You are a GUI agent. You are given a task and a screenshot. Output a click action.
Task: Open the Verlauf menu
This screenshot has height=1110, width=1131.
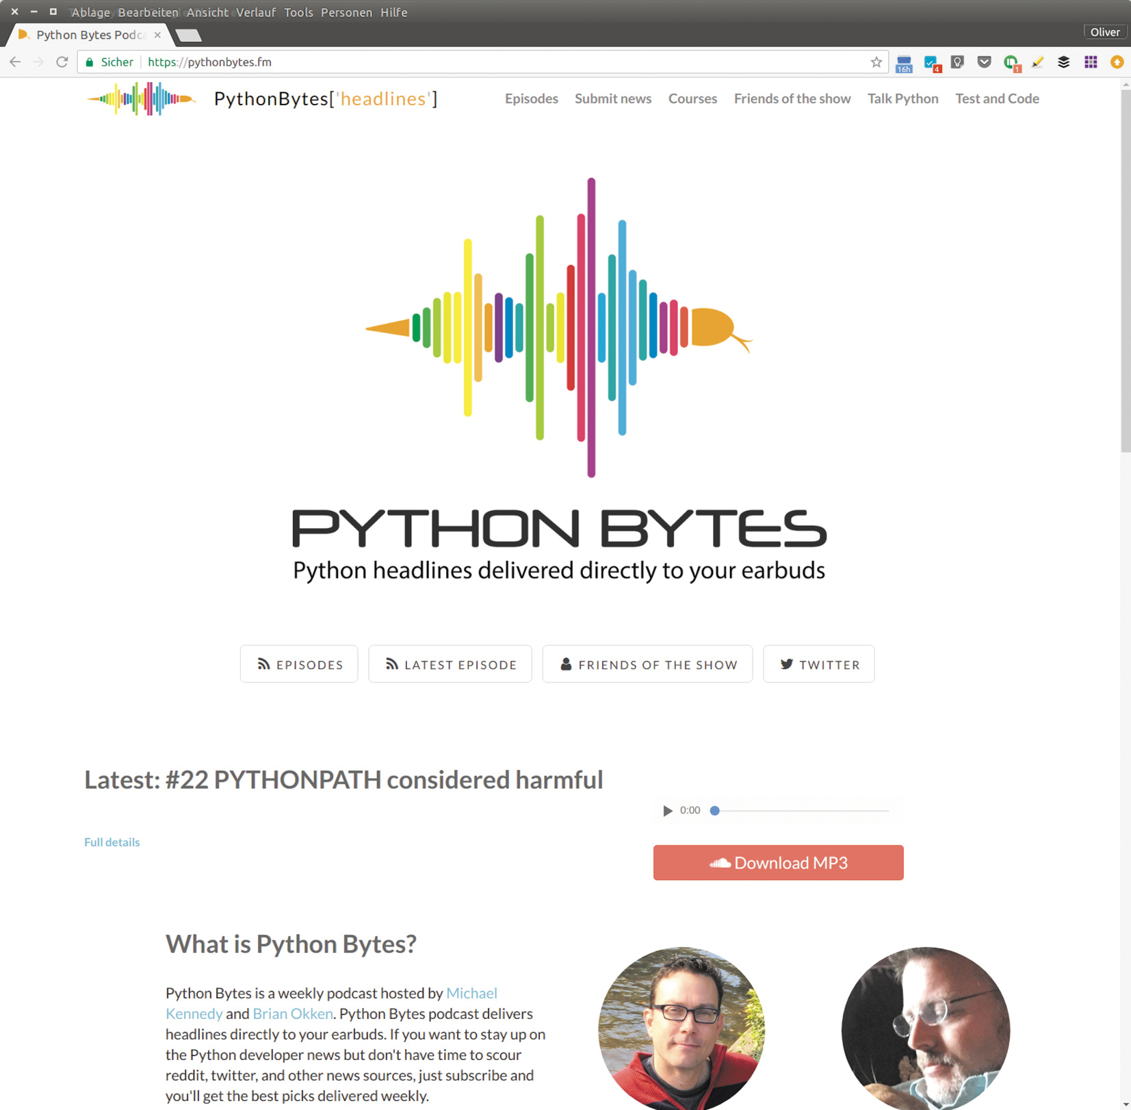(x=256, y=12)
